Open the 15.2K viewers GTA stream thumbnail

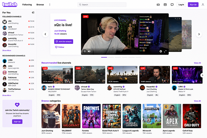point(122,75)
